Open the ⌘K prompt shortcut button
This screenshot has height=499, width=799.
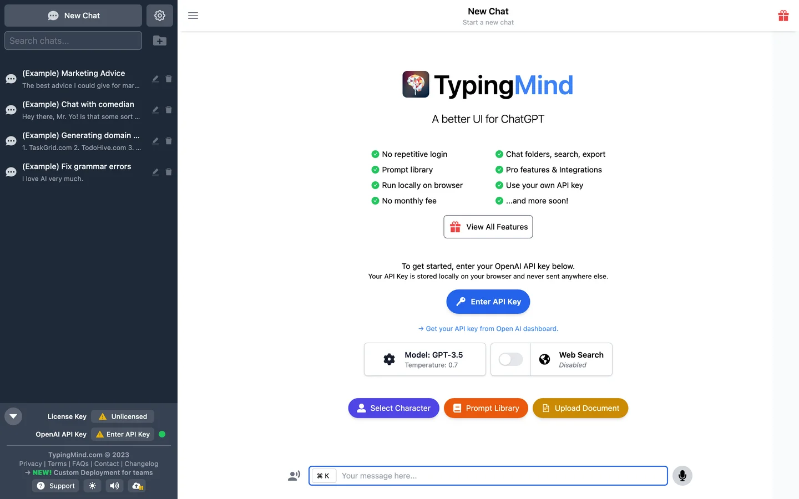point(323,476)
